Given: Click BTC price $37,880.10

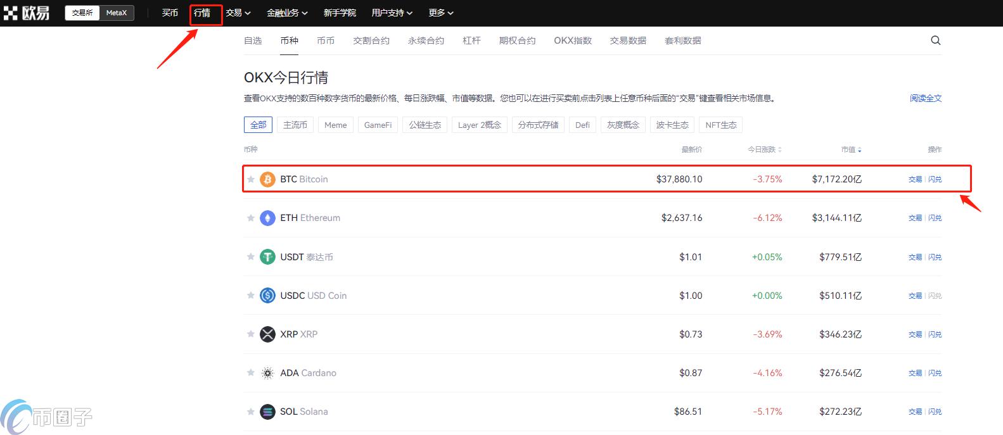Looking at the screenshot, I should click(679, 179).
